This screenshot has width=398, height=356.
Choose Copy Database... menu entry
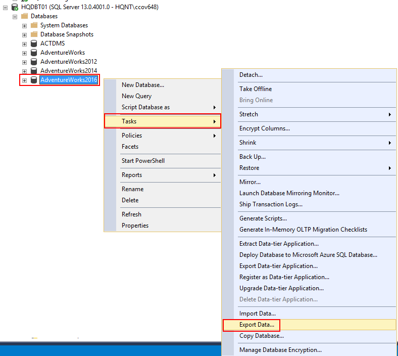tap(309, 336)
